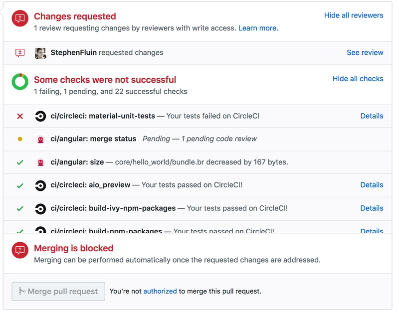Click the Angular bot avatar beside merge status
This screenshot has width=399, height=313.
click(40, 140)
